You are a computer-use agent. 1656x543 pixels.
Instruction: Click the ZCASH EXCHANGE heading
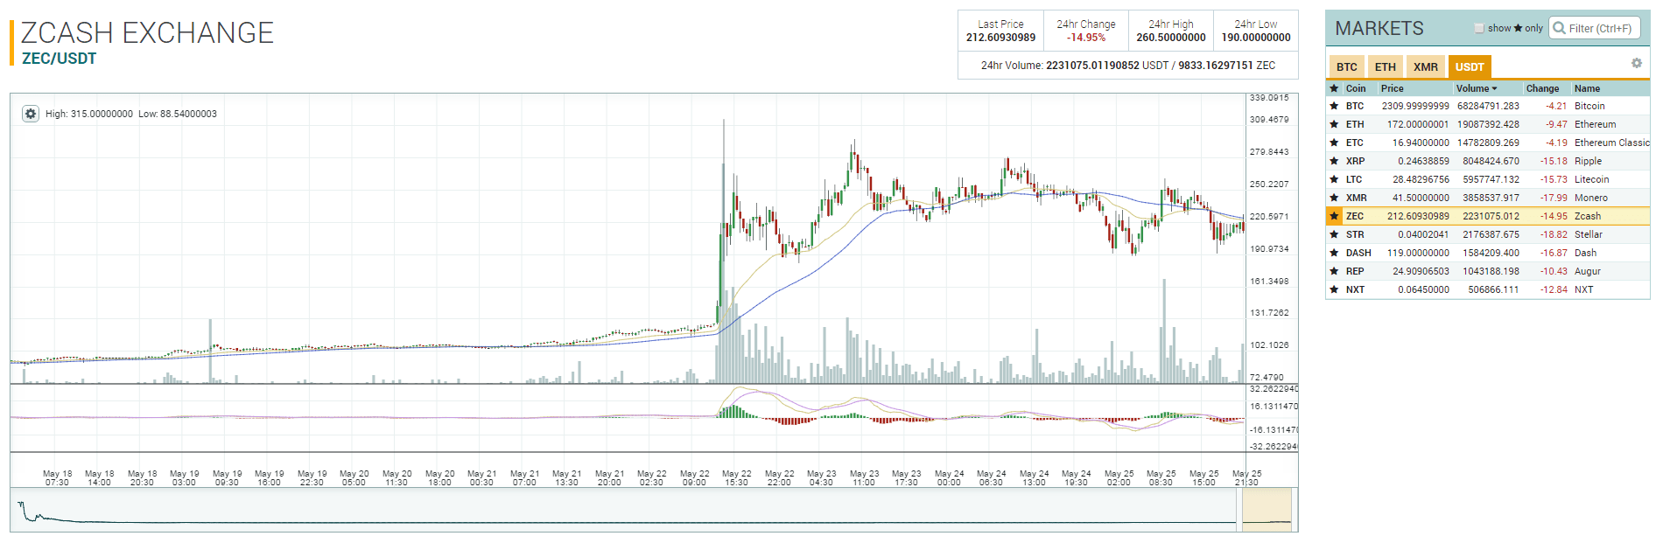[147, 32]
